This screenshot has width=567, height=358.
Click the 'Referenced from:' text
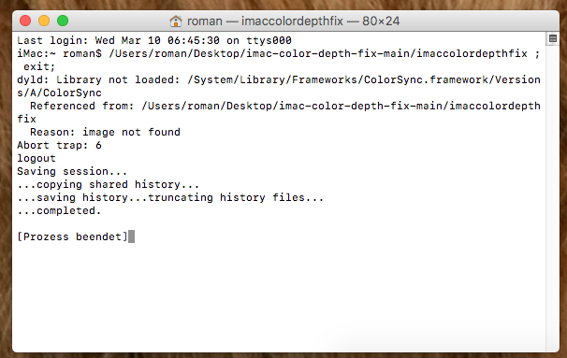pos(82,106)
